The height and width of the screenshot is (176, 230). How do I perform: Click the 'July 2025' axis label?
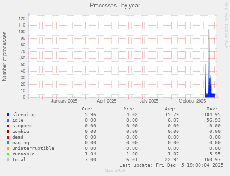149,101
